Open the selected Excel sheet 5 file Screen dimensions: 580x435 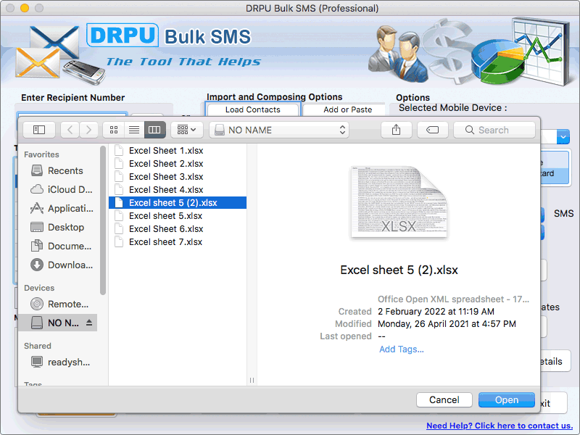(506, 399)
